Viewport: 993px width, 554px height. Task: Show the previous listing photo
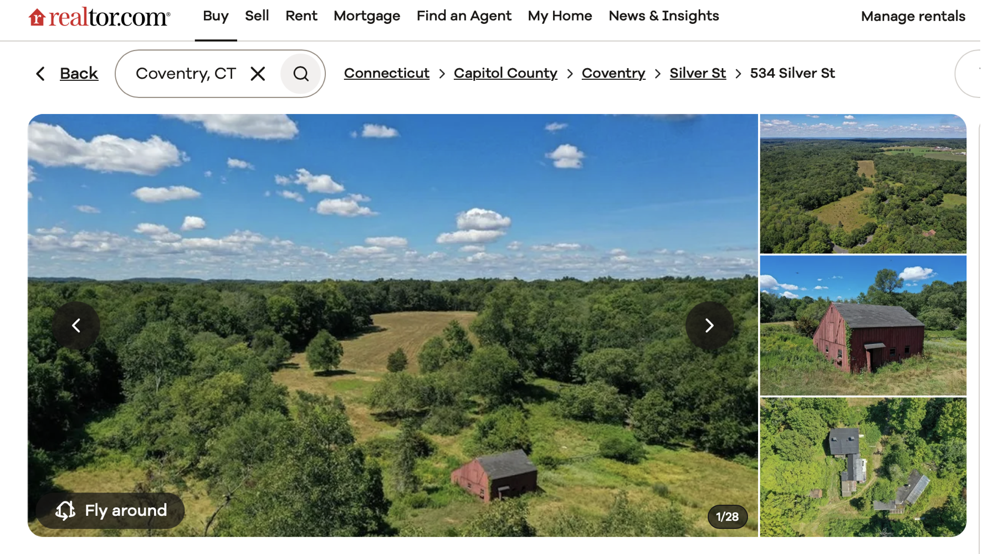click(76, 325)
